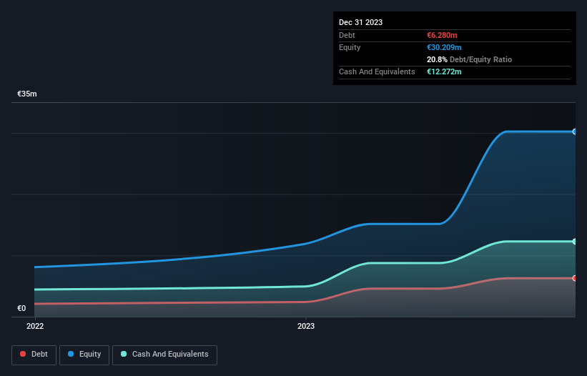Toggle the Cash And Equivalents legend button
Viewport: 587px width, 376px height.
164,355
